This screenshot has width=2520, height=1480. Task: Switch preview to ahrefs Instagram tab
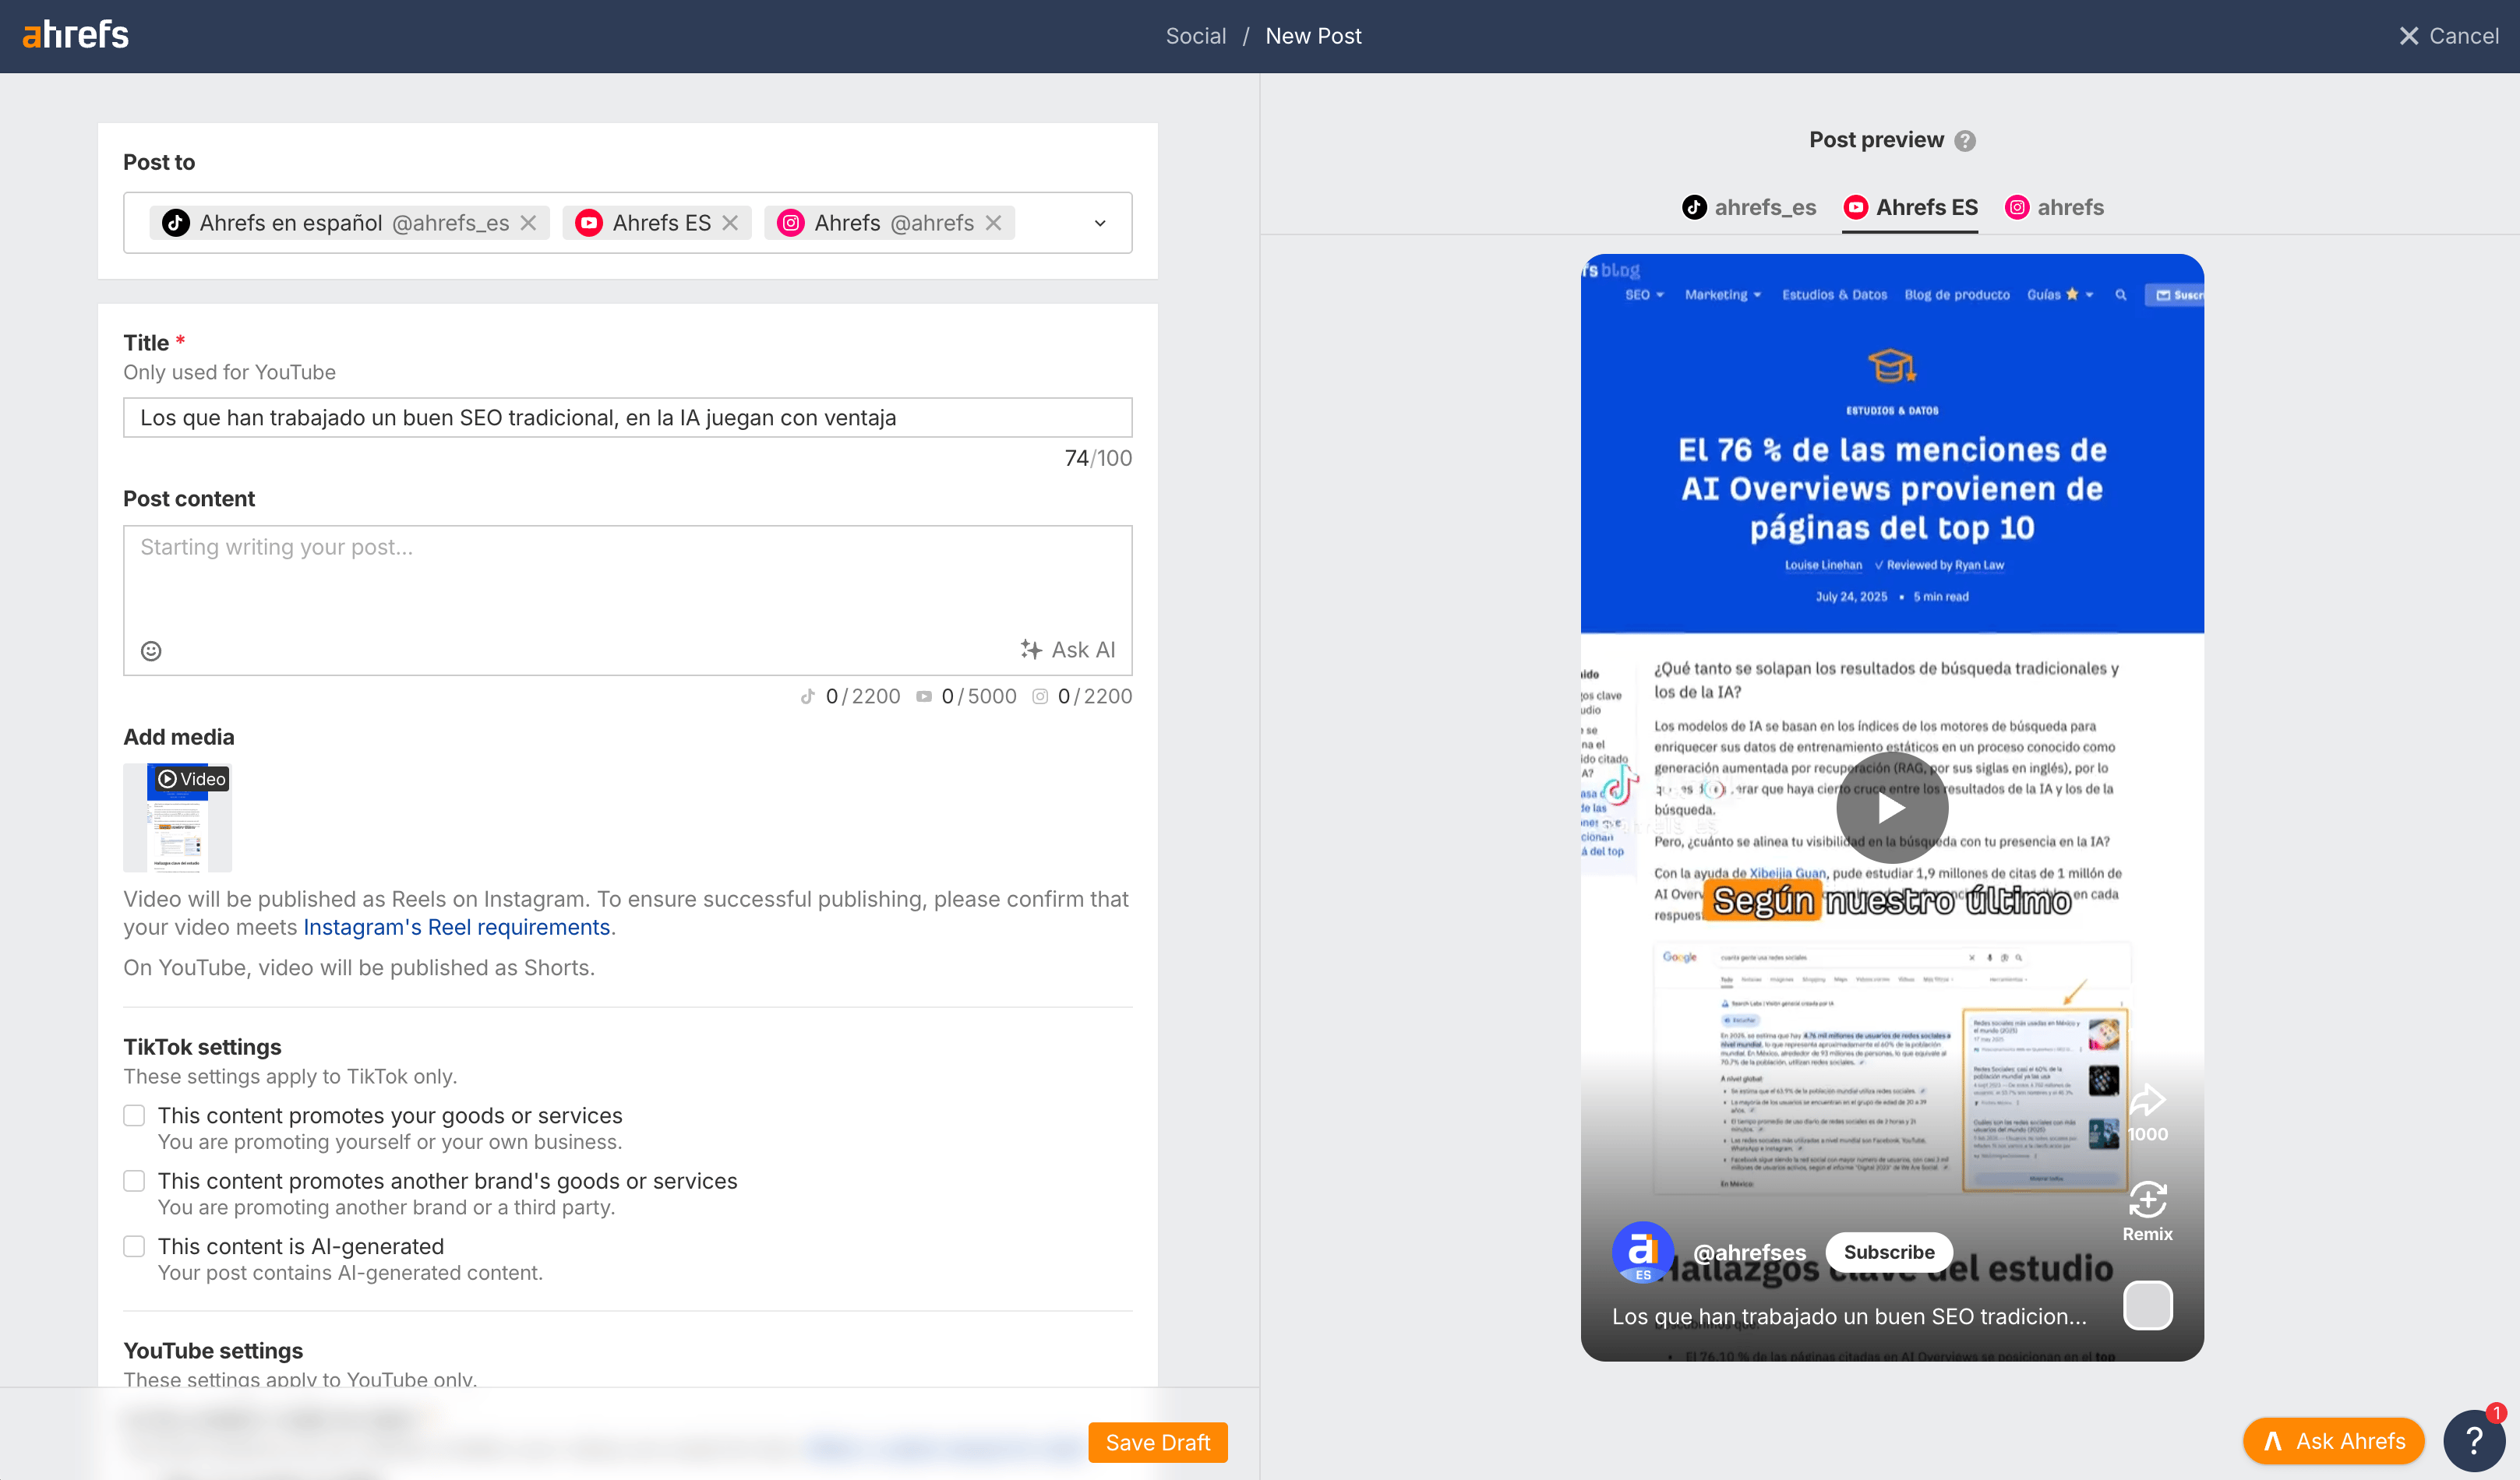pyautogui.click(x=2055, y=207)
